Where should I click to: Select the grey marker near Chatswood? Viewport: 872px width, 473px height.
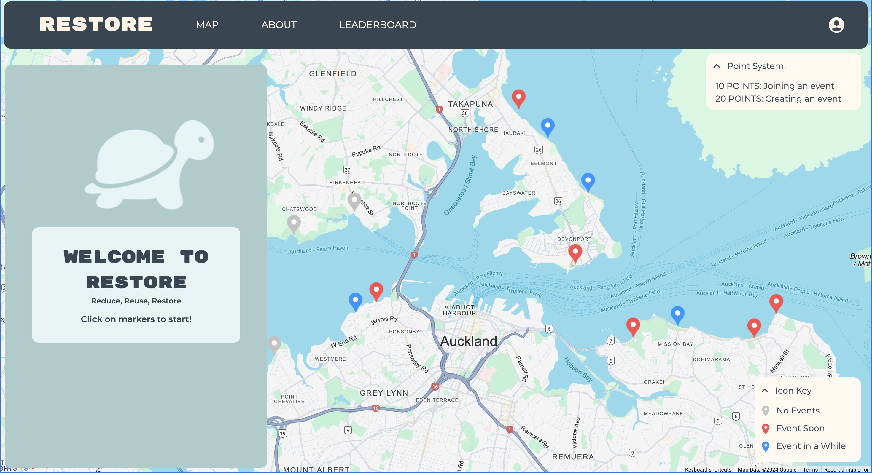pyautogui.click(x=294, y=223)
